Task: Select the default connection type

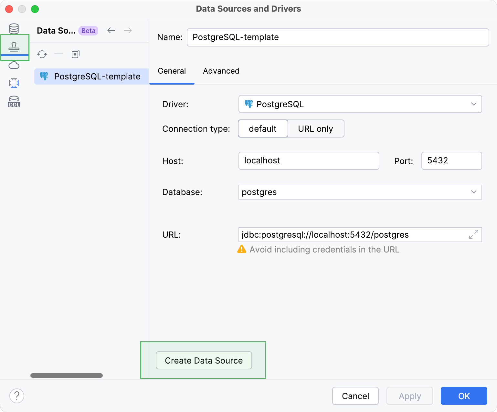Action: (x=262, y=129)
